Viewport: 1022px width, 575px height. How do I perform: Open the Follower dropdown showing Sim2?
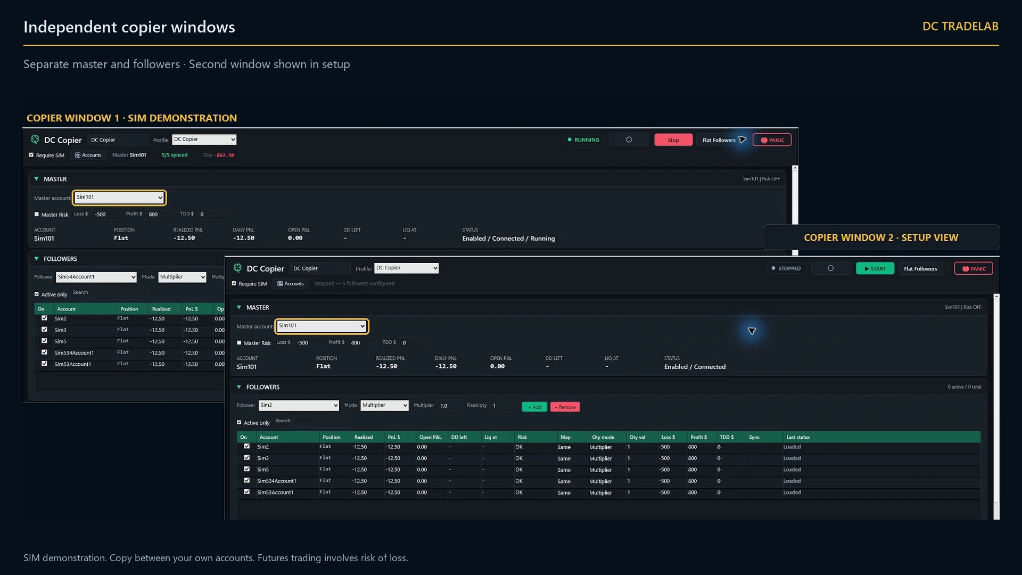pyautogui.click(x=299, y=405)
